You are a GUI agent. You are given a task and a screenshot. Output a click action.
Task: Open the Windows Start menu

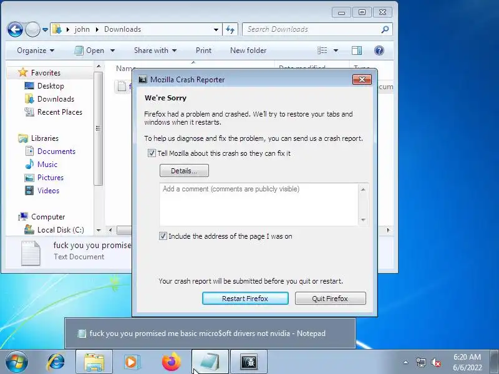coord(16,362)
